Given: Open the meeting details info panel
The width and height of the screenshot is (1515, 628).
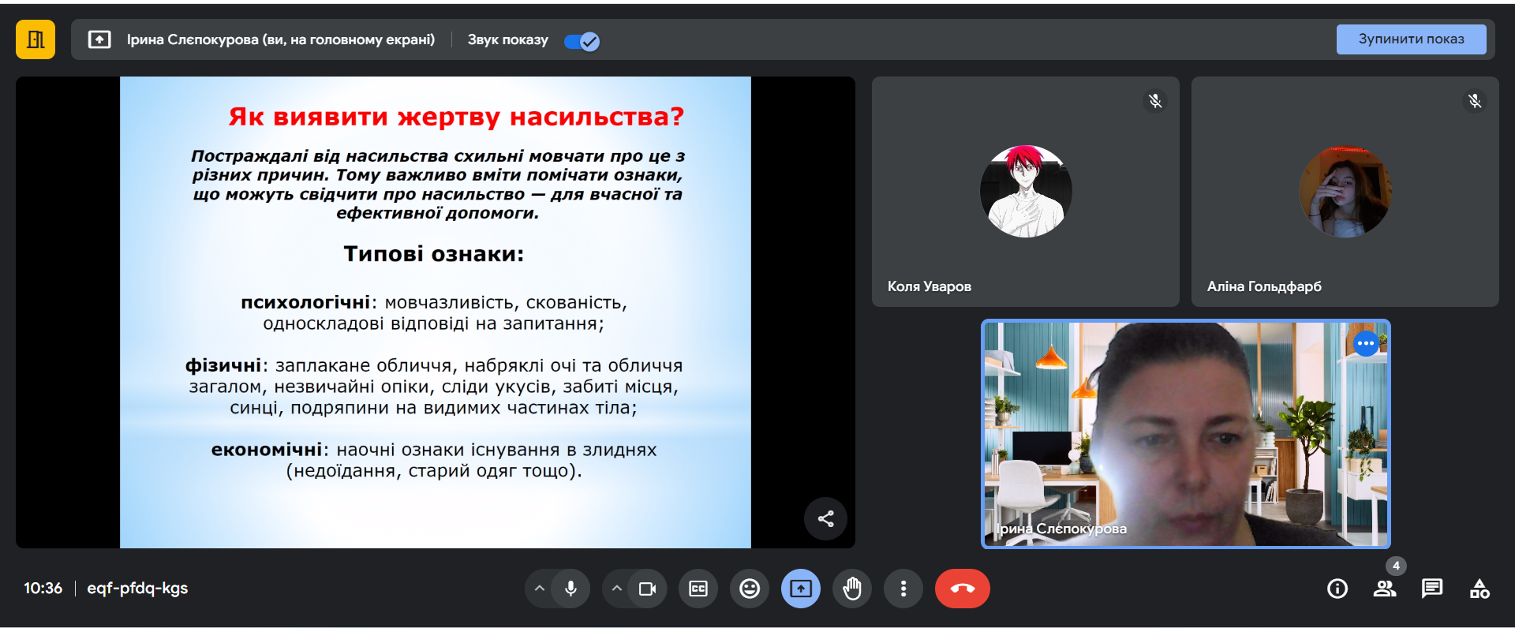Looking at the screenshot, I should pos(1337,589).
